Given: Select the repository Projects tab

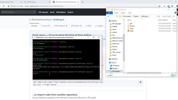Looking at the screenshot, I should [x=76, y=26].
